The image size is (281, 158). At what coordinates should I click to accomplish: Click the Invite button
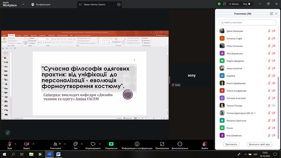pyautogui.click(x=231, y=144)
